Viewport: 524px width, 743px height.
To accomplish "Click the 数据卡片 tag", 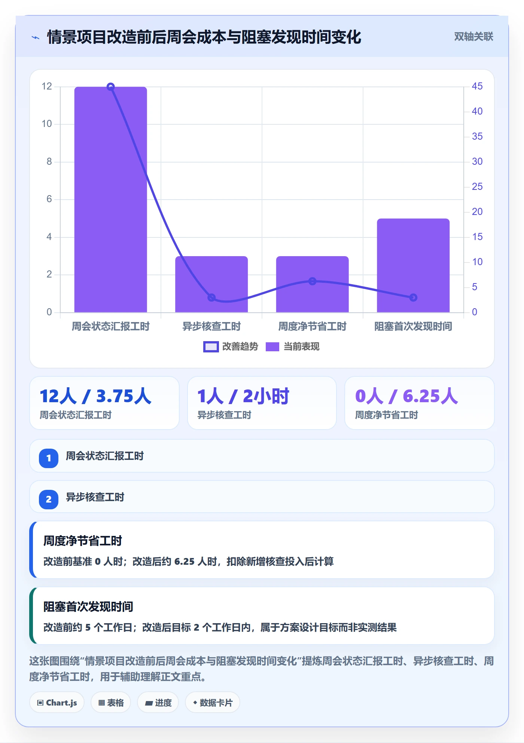I will click(213, 703).
